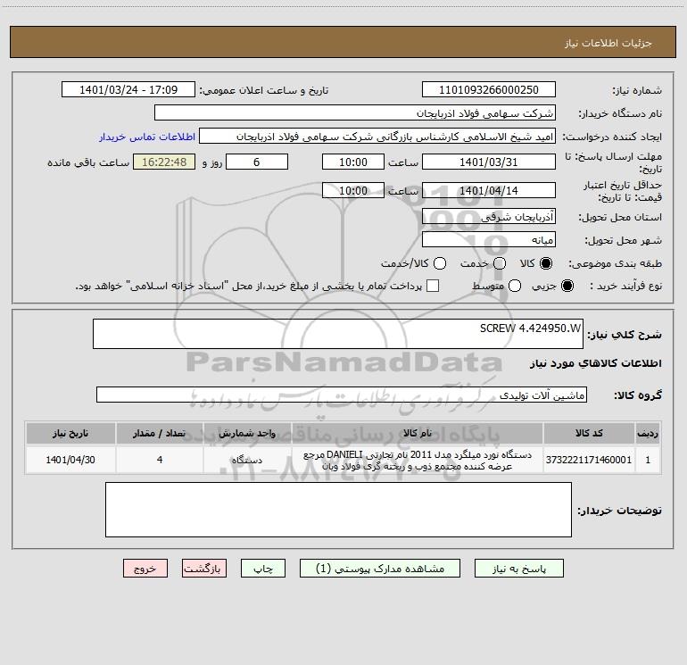Click the ردیف column header
The height and width of the screenshot is (665, 687).
tap(648, 434)
